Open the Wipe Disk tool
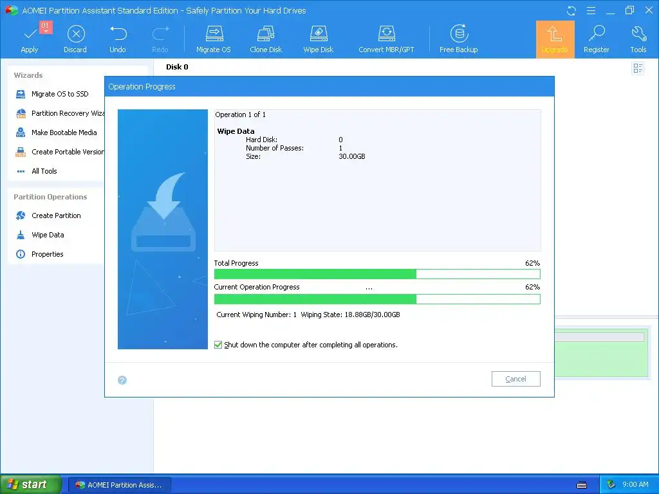Viewport: 659px width, 494px height. 318,39
